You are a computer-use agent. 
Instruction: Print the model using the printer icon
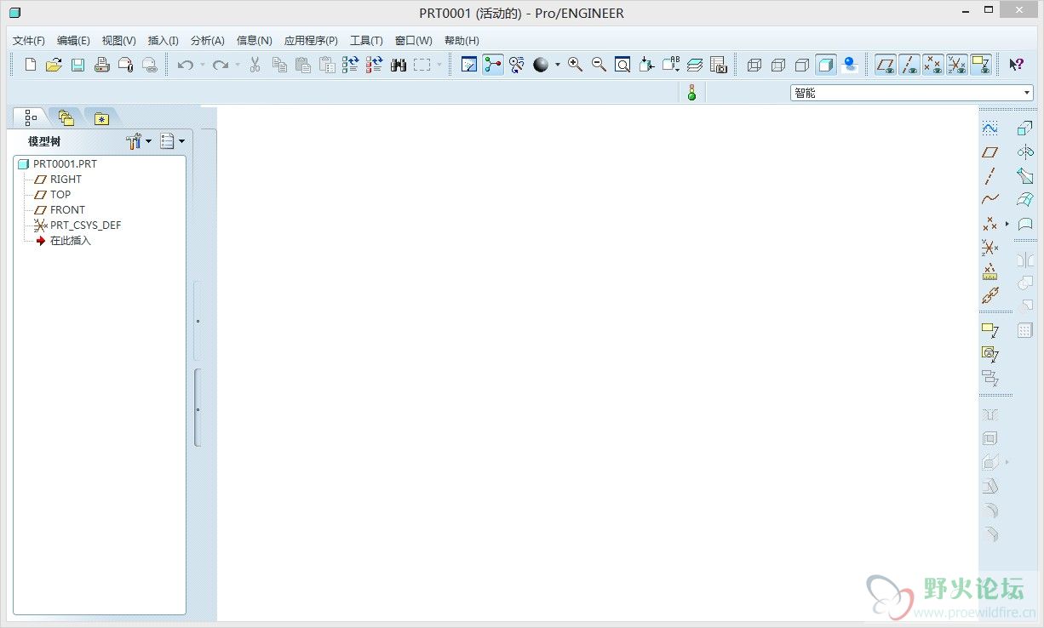pyautogui.click(x=102, y=65)
